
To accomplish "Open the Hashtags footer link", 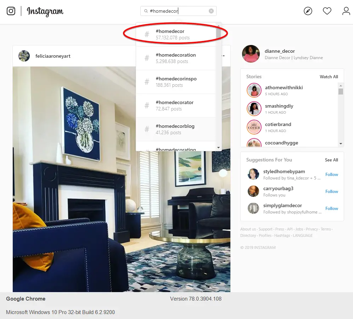I will (x=282, y=235).
